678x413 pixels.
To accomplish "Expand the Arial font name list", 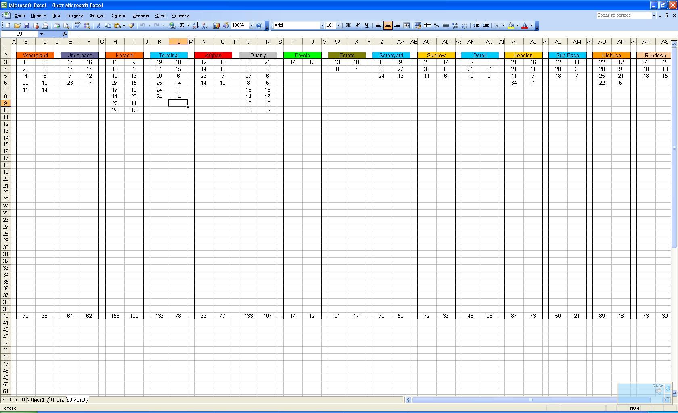I will [322, 25].
